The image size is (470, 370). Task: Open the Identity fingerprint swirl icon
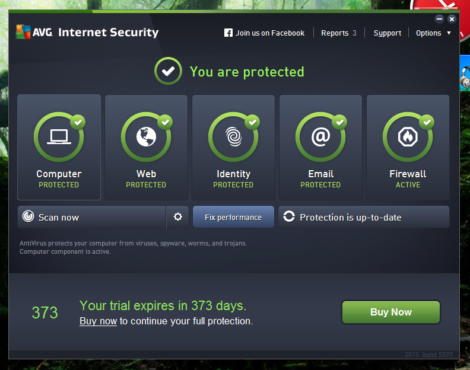pos(233,137)
